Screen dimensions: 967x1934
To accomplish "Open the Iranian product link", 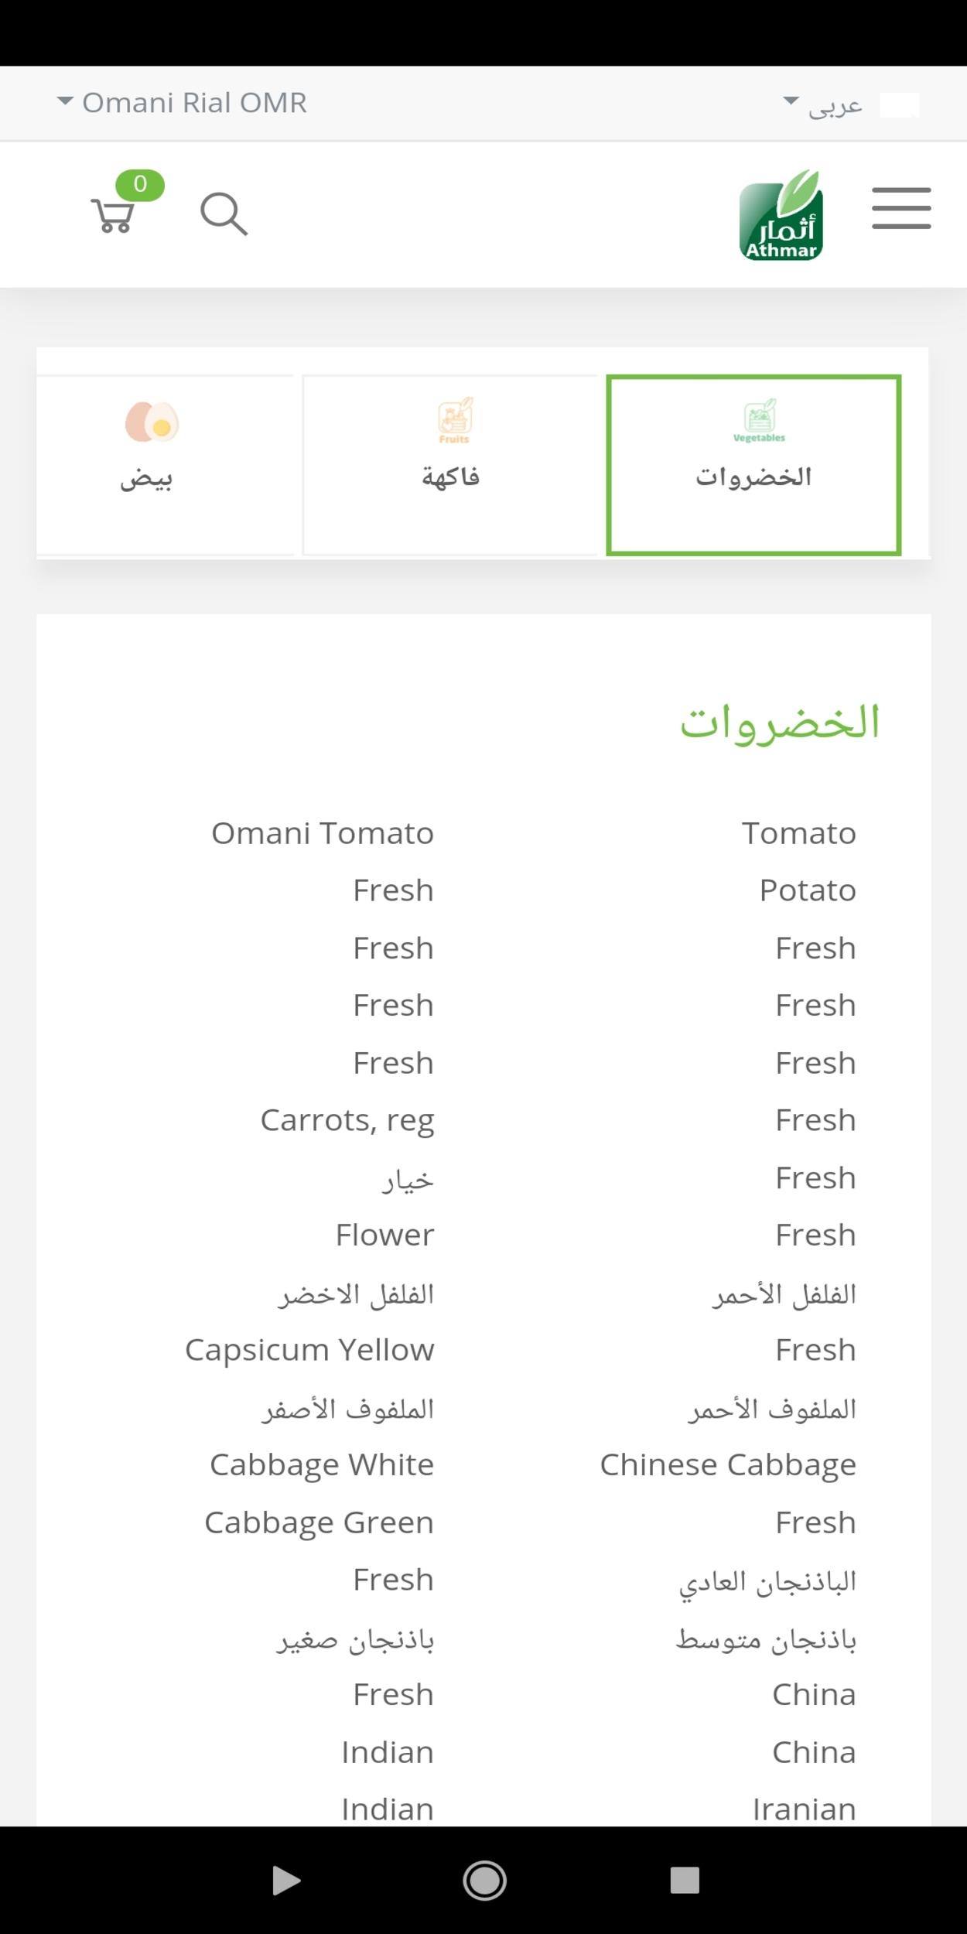I will pyautogui.click(x=804, y=1809).
